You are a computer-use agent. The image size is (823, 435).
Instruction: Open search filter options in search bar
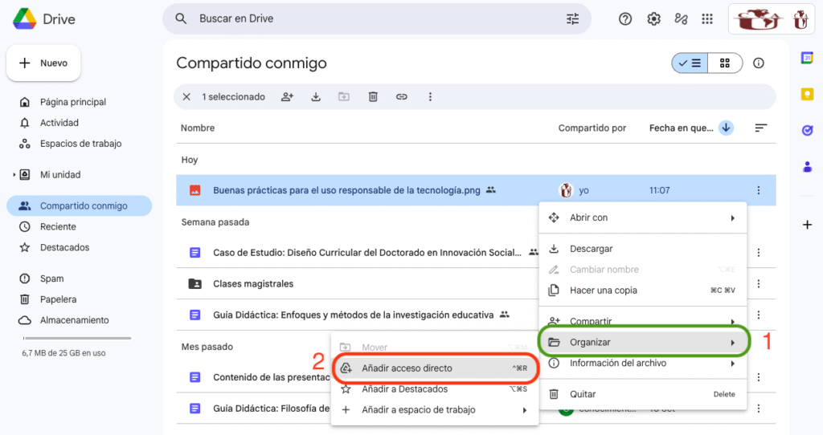point(572,19)
